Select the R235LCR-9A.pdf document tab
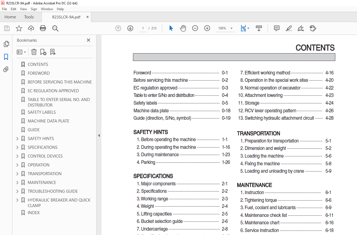Image resolution: width=357 pixels, height=235 pixels. click(66, 17)
